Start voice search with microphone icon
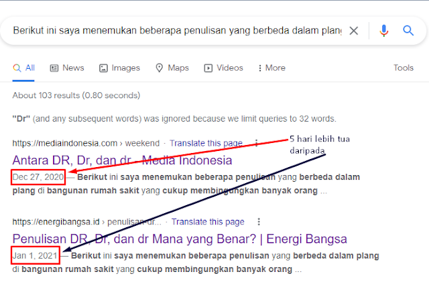Image resolution: width=429 pixels, height=288 pixels. pos(384,31)
